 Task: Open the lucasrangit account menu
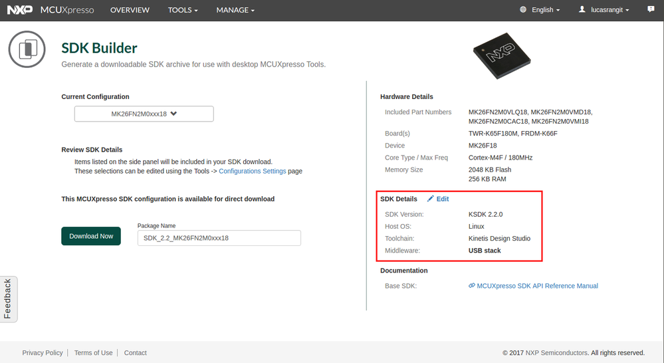[x=609, y=10]
